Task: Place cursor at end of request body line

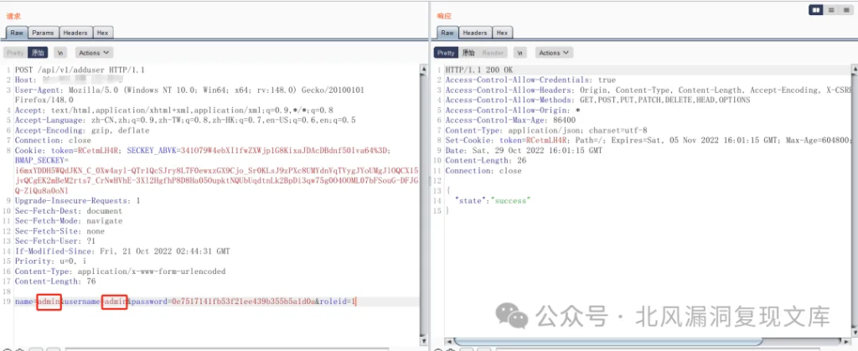Action: pyautogui.click(x=357, y=301)
